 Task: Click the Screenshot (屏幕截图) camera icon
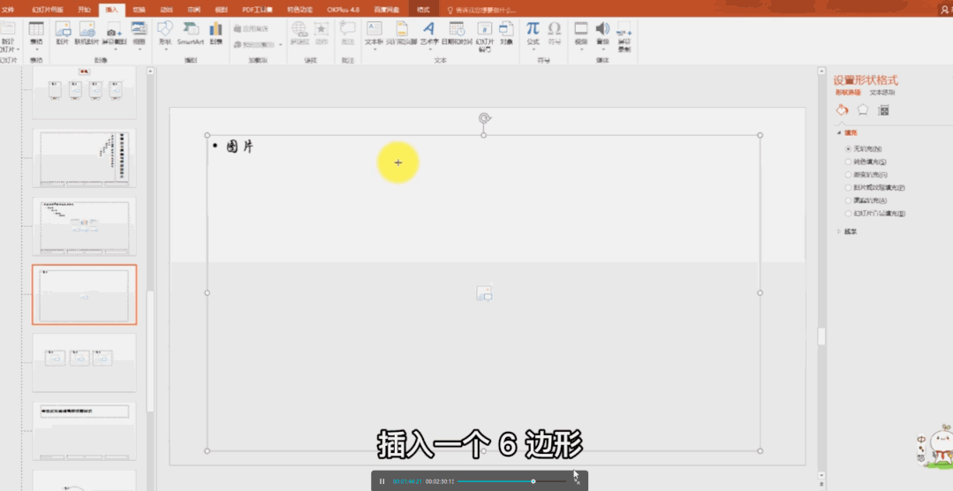pyautogui.click(x=114, y=29)
